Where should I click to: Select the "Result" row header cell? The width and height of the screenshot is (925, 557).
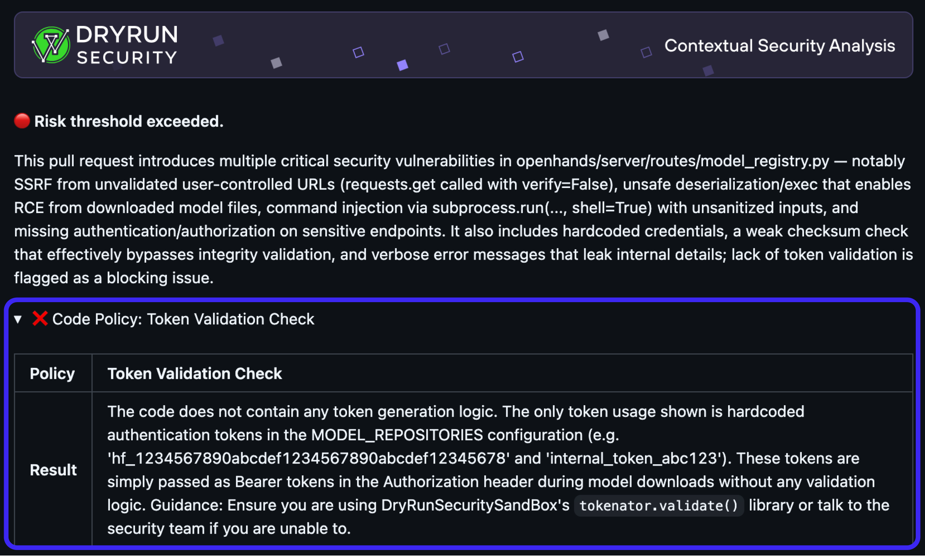coord(53,470)
